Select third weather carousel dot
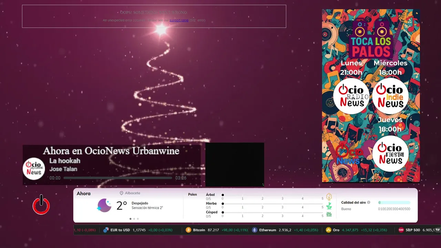The image size is (441, 248). coord(138,219)
